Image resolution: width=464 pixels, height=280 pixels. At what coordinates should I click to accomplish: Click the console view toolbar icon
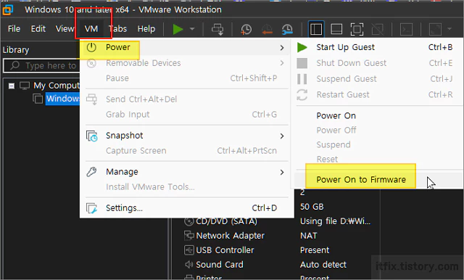[406, 29]
